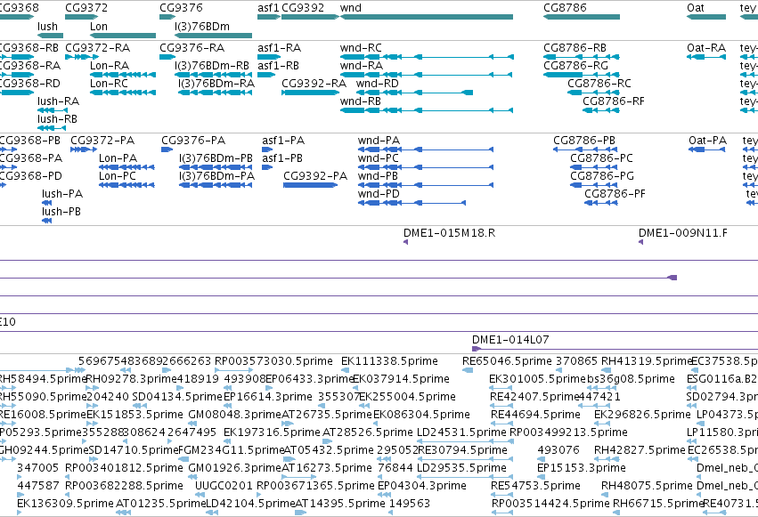Click the wnd gene bar
Viewport: 758px width, 517px height.
(427, 17)
